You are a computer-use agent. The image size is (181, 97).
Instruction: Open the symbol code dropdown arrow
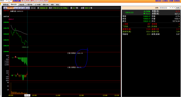coord(6,1)
